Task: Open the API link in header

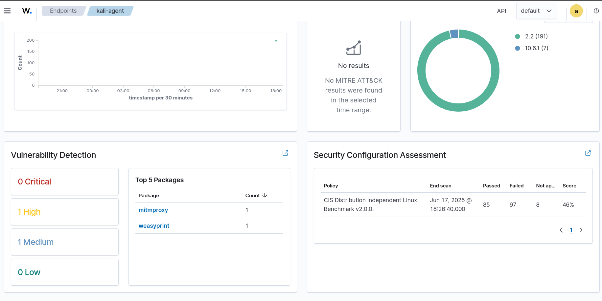Action: [501, 11]
